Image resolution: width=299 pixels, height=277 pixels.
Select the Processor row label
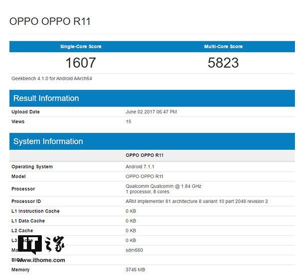pos(23,189)
